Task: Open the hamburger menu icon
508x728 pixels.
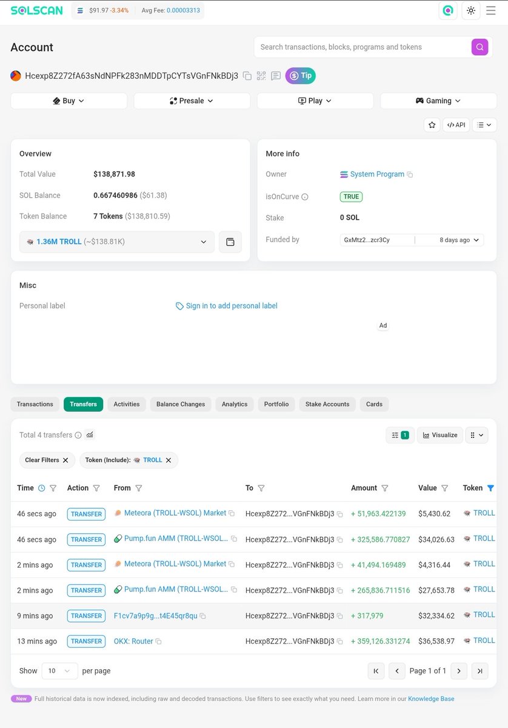Action: pos(490,10)
